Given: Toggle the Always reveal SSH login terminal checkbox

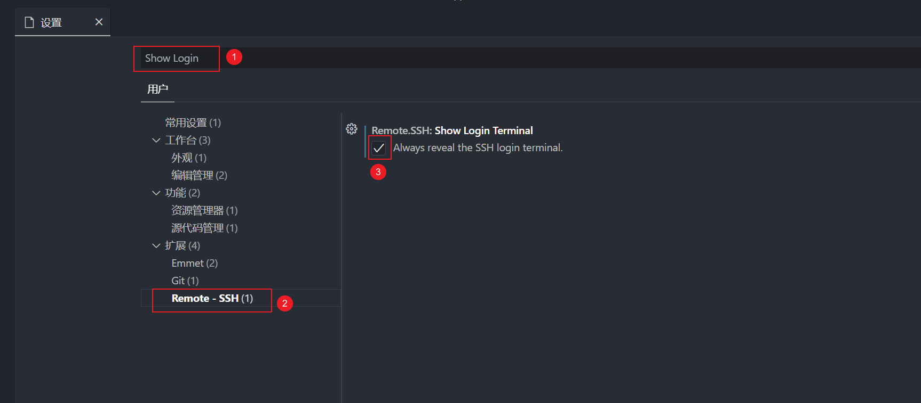Looking at the screenshot, I should coord(379,148).
